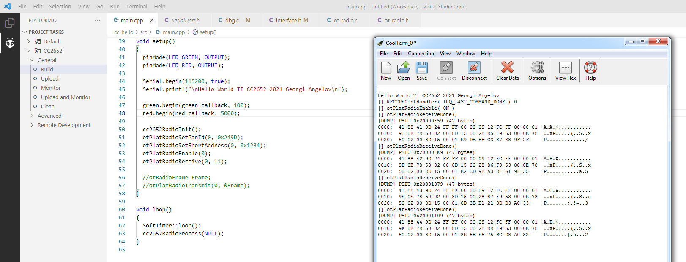Collapse the General task group
Image resolution: width=686 pixels, height=262 pixels.
pos(32,60)
